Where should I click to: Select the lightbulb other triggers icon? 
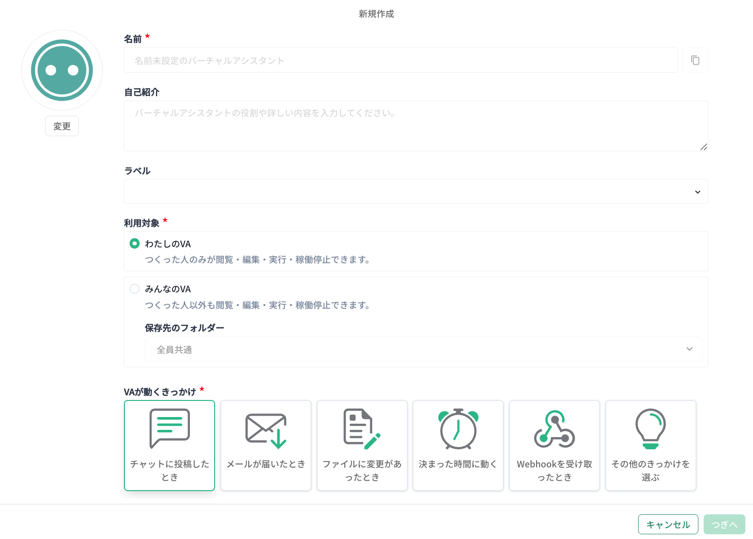click(650, 429)
